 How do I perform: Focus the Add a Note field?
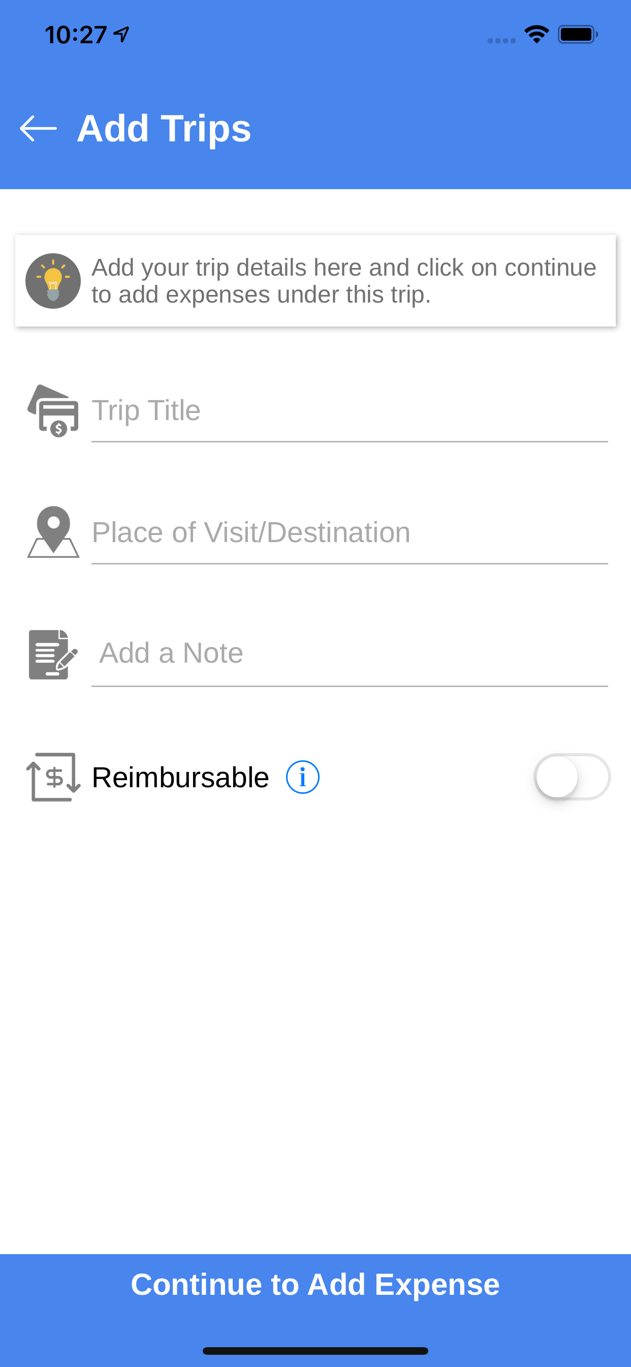tap(350, 655)
